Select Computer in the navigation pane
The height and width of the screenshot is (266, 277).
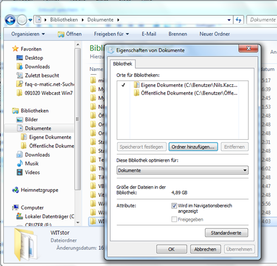[28, 208]
